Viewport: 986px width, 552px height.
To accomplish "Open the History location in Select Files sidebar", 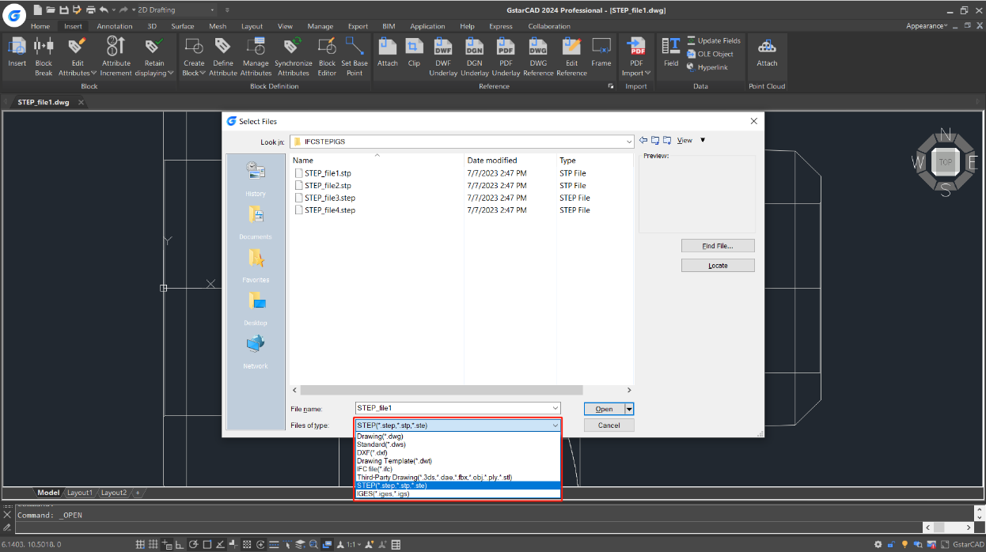I will [256, 179].
